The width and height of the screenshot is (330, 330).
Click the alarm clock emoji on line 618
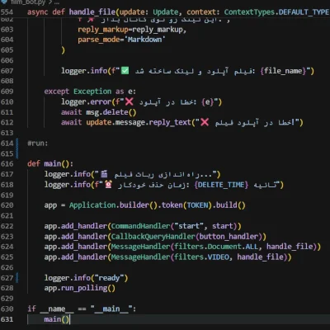tap(108, 184)
